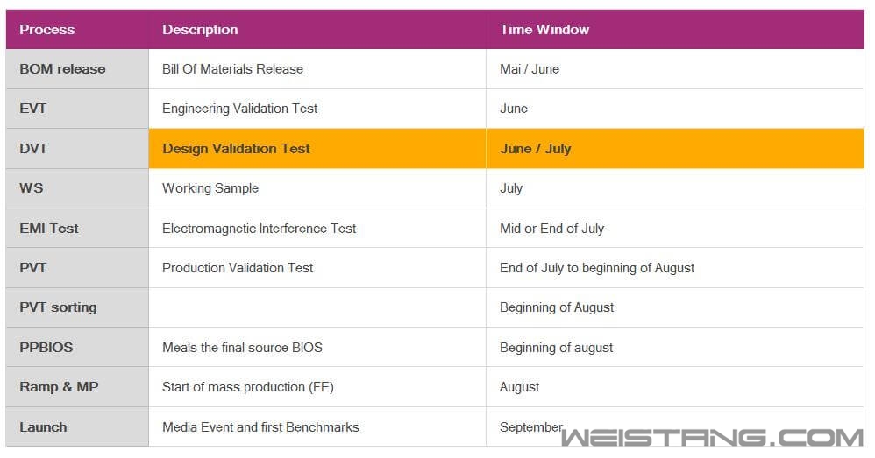Click Media Event and first Benchmarks text

tap(260, 427)
